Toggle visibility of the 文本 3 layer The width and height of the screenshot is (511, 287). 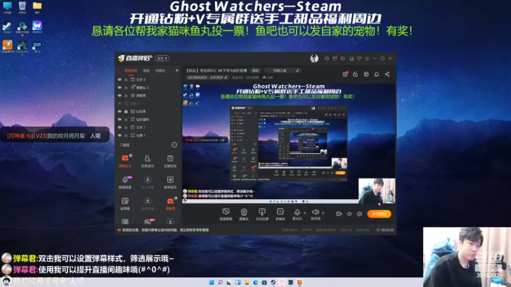pyautogui.click(x=119, y=79)
